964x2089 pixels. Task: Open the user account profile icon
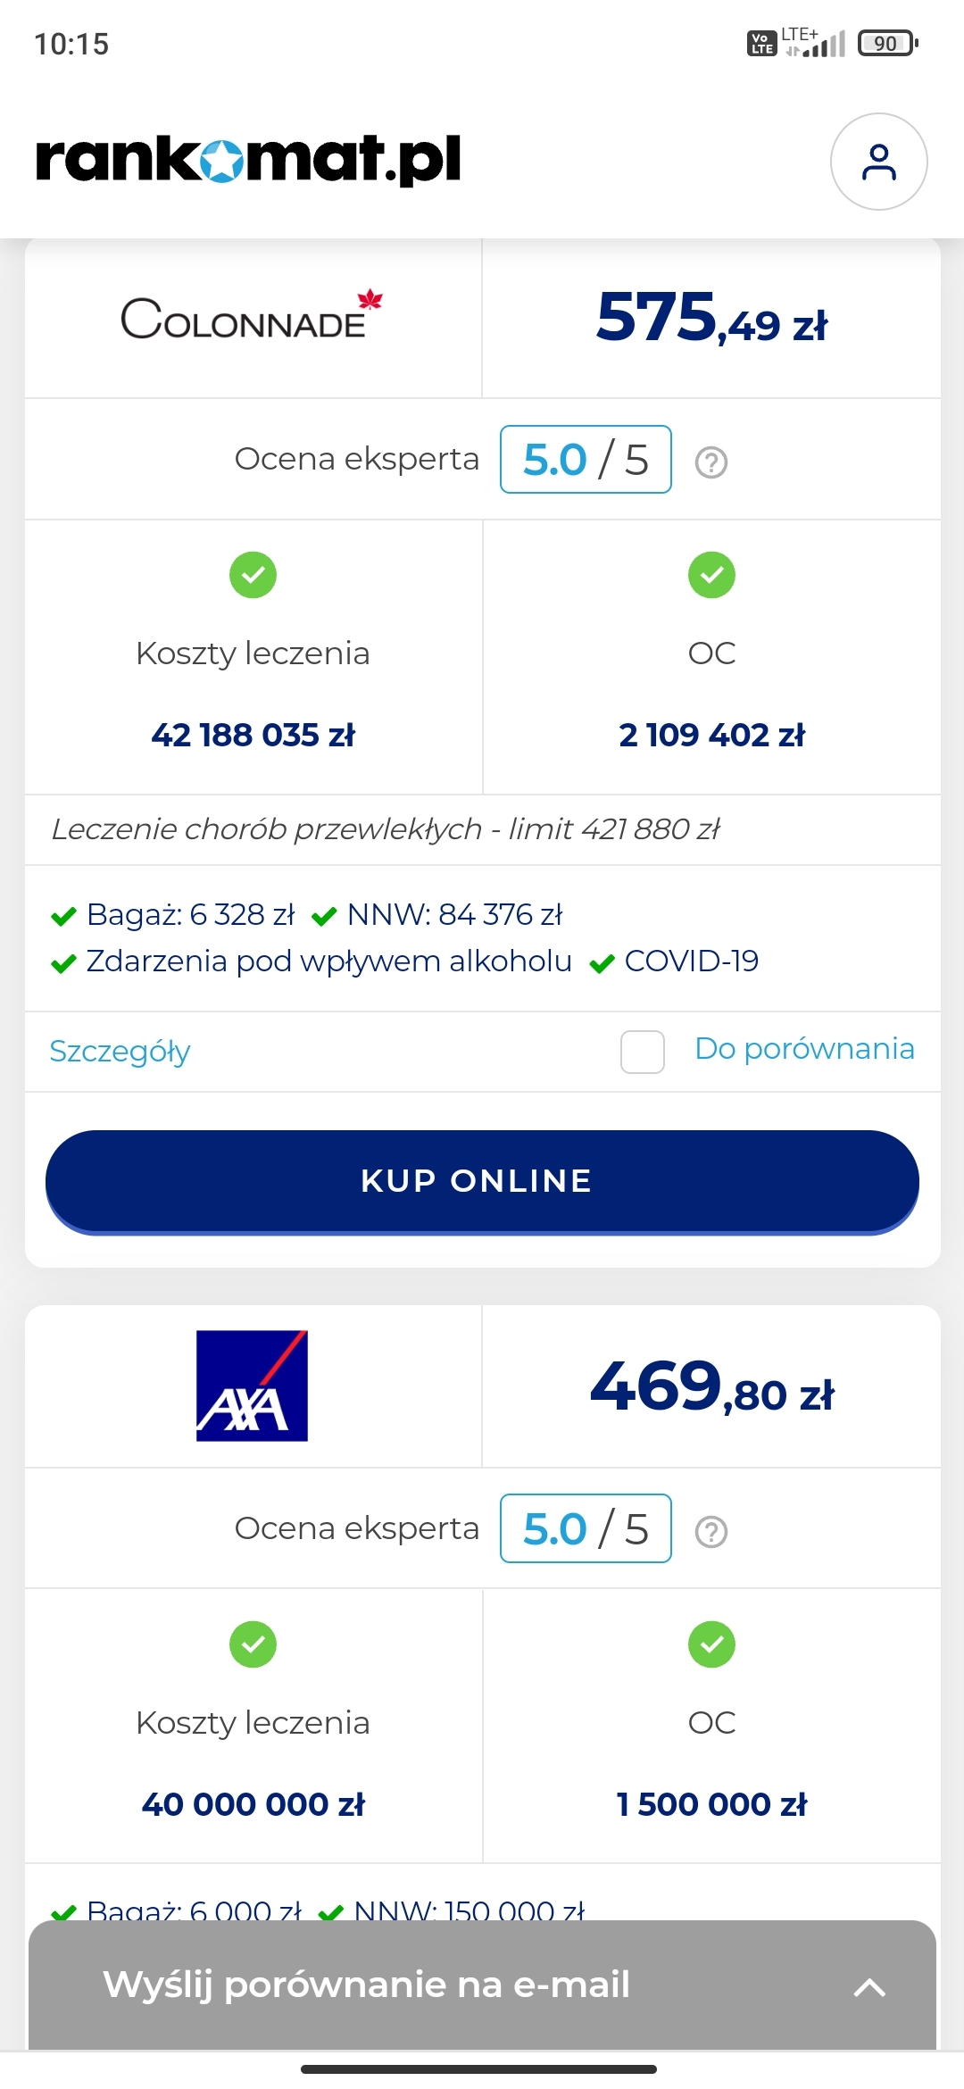coord(878,162)
